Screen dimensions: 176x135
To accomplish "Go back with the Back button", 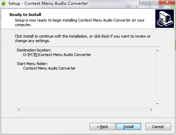I will coord(102,127).
